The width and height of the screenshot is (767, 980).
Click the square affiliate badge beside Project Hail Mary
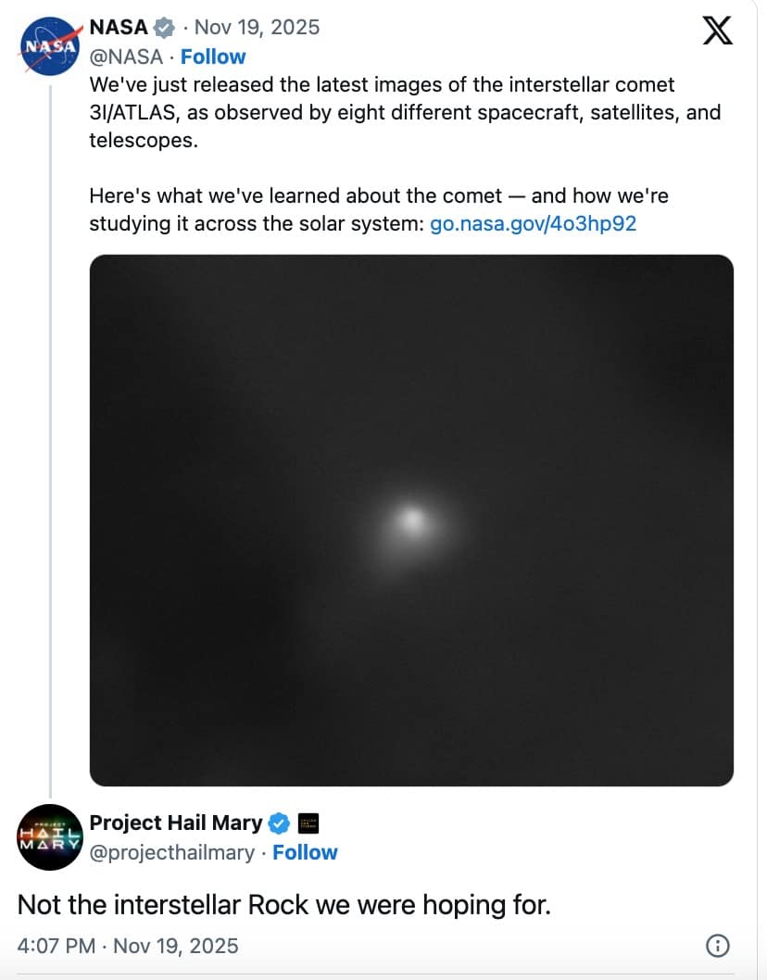pyautogui.click(x=310, y=823)
